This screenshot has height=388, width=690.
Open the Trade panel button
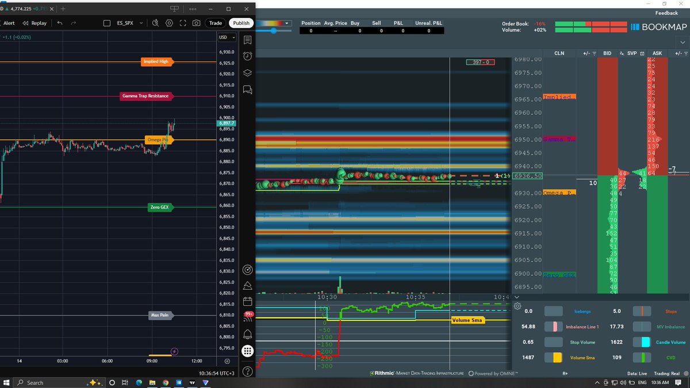click(216, 23)
